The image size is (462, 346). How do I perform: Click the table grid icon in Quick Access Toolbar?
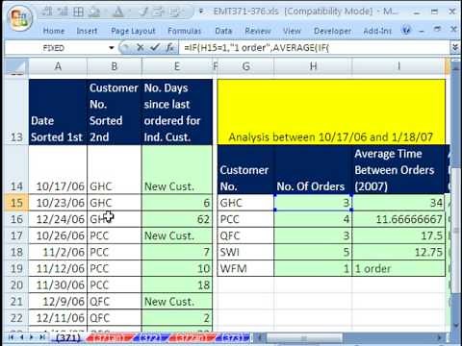click(x=79, y=12)
